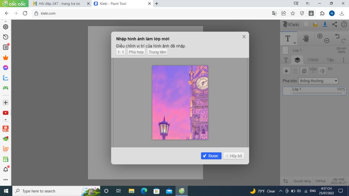Open File Explorer from taskbar

point(131,191)
